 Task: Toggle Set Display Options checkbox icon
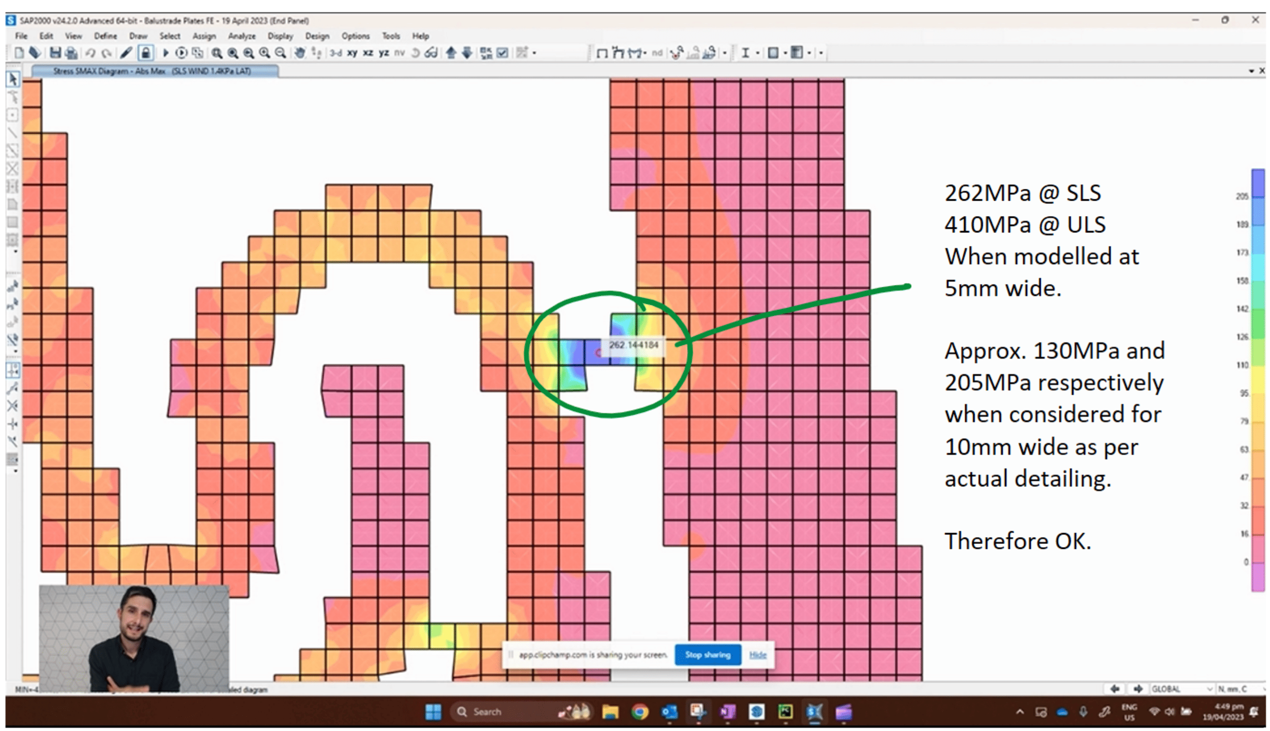502,53
